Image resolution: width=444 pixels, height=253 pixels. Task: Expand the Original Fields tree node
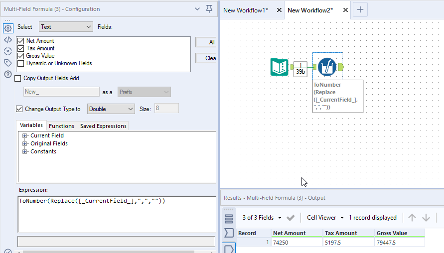[x=24, y=144]
